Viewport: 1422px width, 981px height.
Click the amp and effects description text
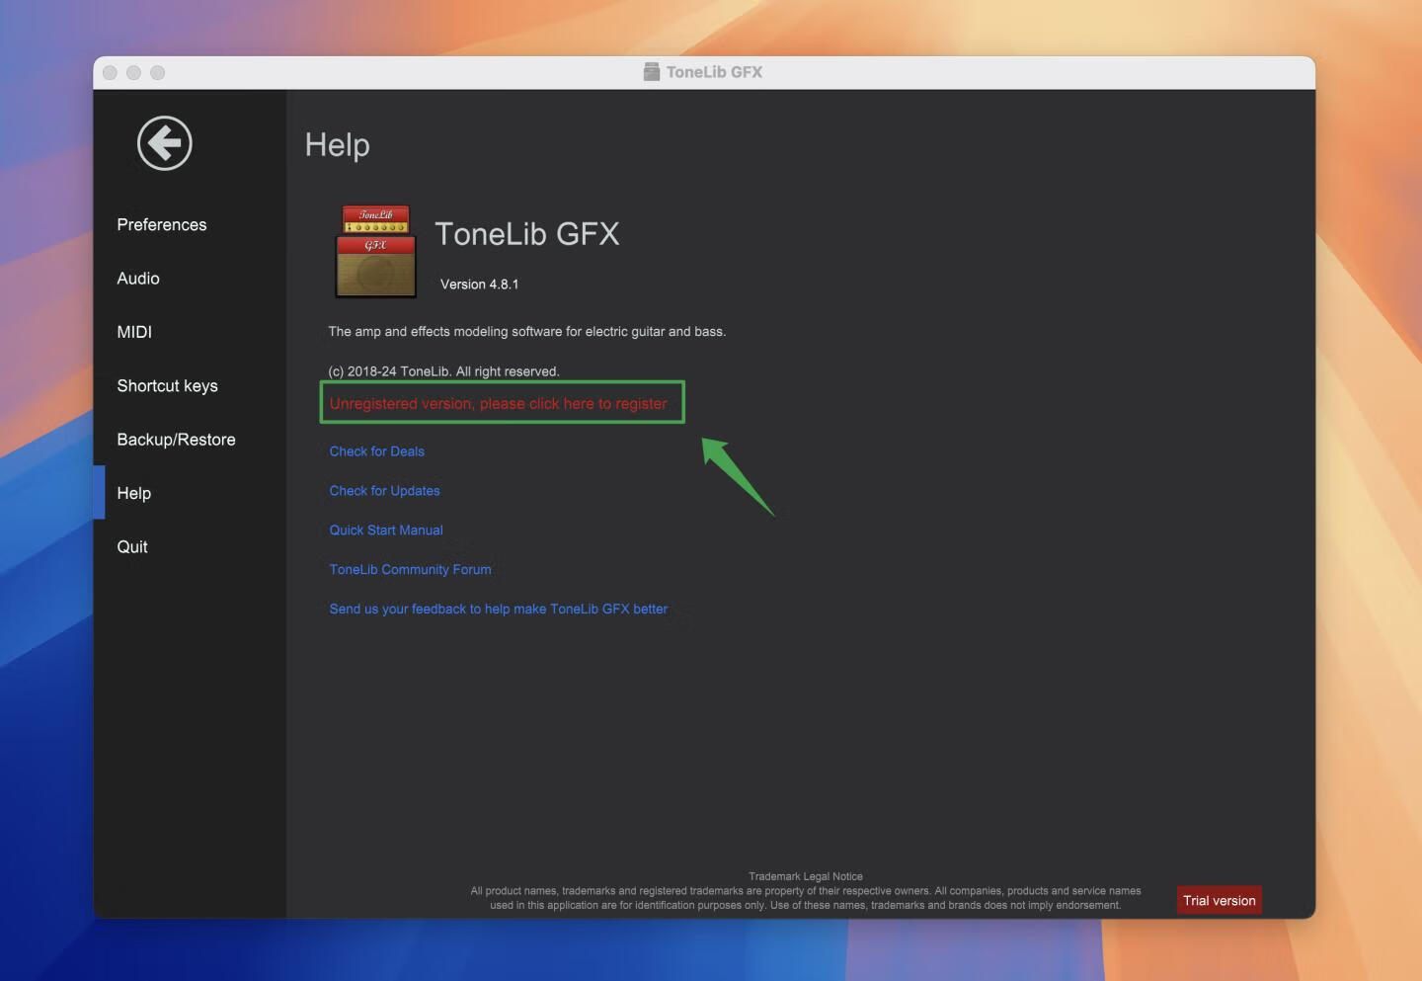pos(526,332)
